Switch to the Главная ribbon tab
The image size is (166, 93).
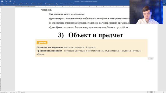tap(9, 4)
